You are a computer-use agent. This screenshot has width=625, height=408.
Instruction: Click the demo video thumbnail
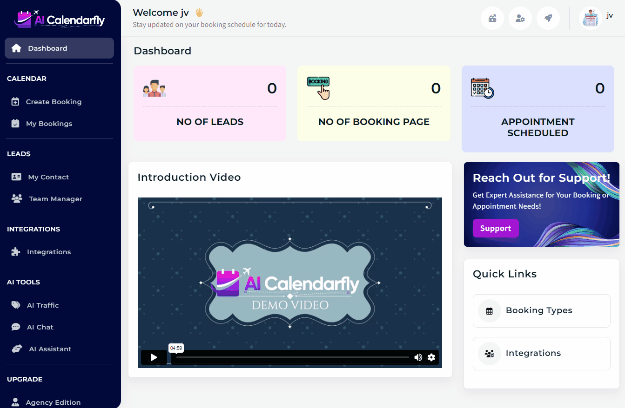coord(290,283)
